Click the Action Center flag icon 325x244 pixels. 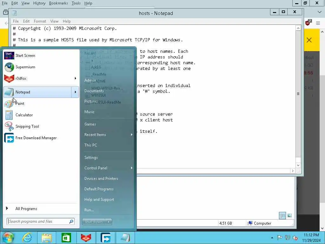[280, 238]
